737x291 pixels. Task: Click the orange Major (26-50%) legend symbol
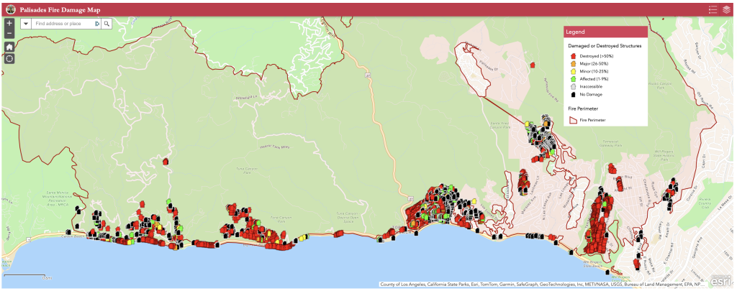[574, 65]
